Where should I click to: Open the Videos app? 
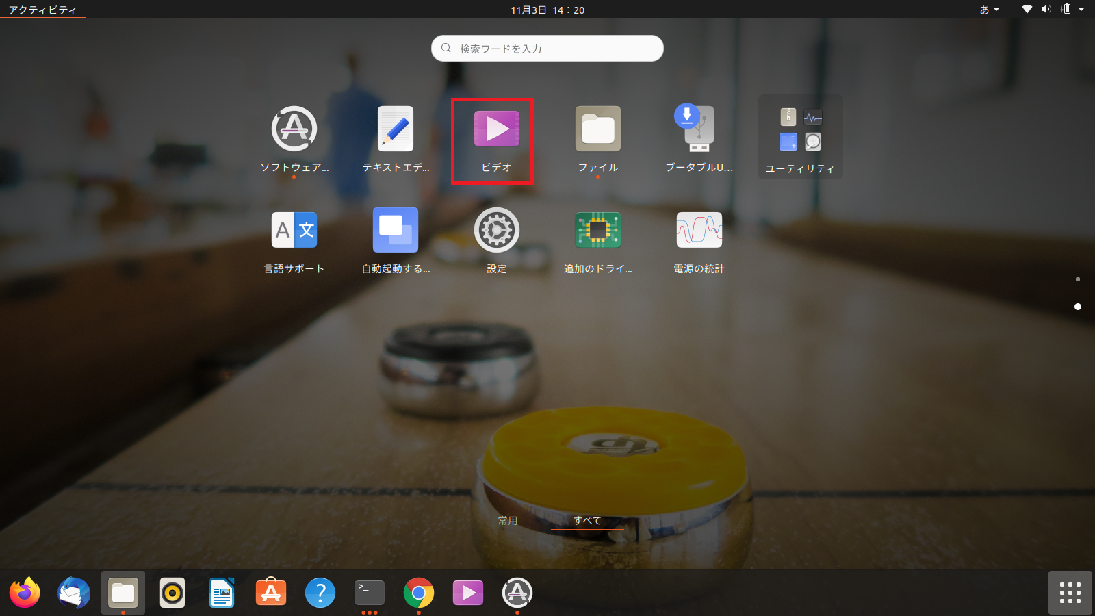click(496, 128)
